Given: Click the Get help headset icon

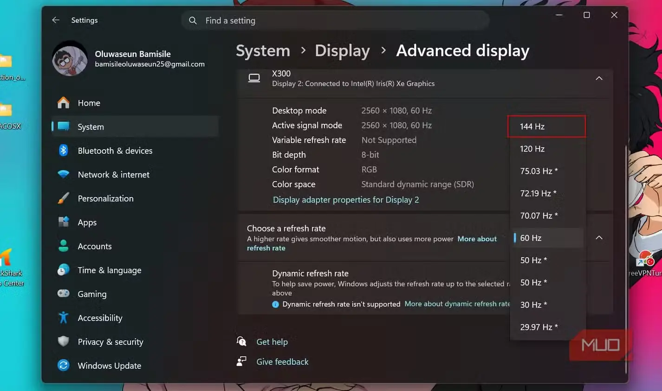Looking at the screenshot, I should click(241, 341).
